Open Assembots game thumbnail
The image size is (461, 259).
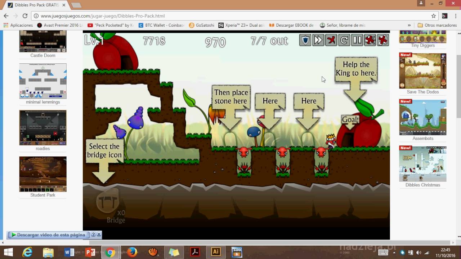point(423,117)
